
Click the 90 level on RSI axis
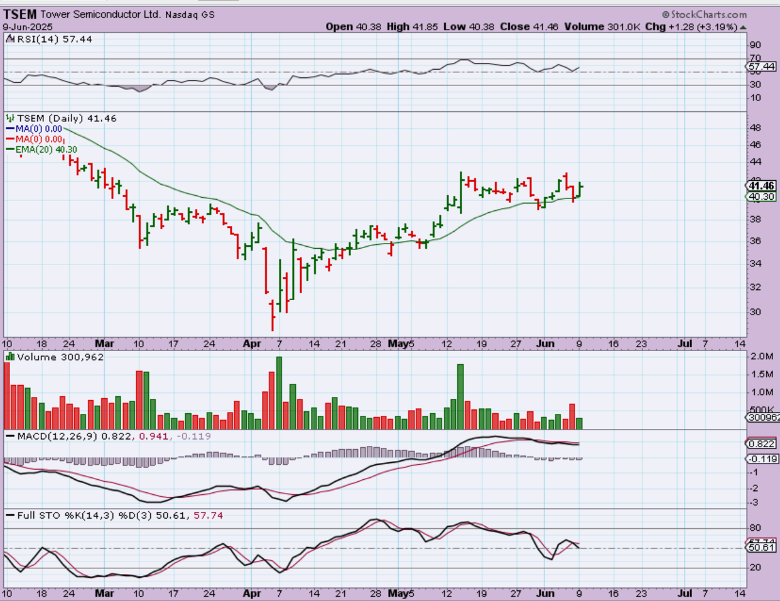point(755,45)
